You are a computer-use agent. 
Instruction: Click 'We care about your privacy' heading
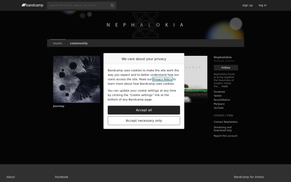144,59
